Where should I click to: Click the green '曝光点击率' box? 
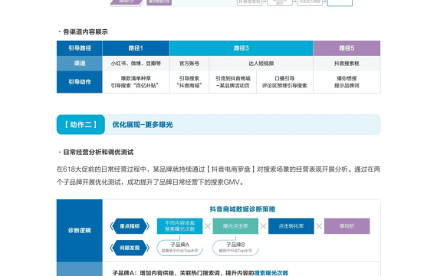[x=235, y=226]
